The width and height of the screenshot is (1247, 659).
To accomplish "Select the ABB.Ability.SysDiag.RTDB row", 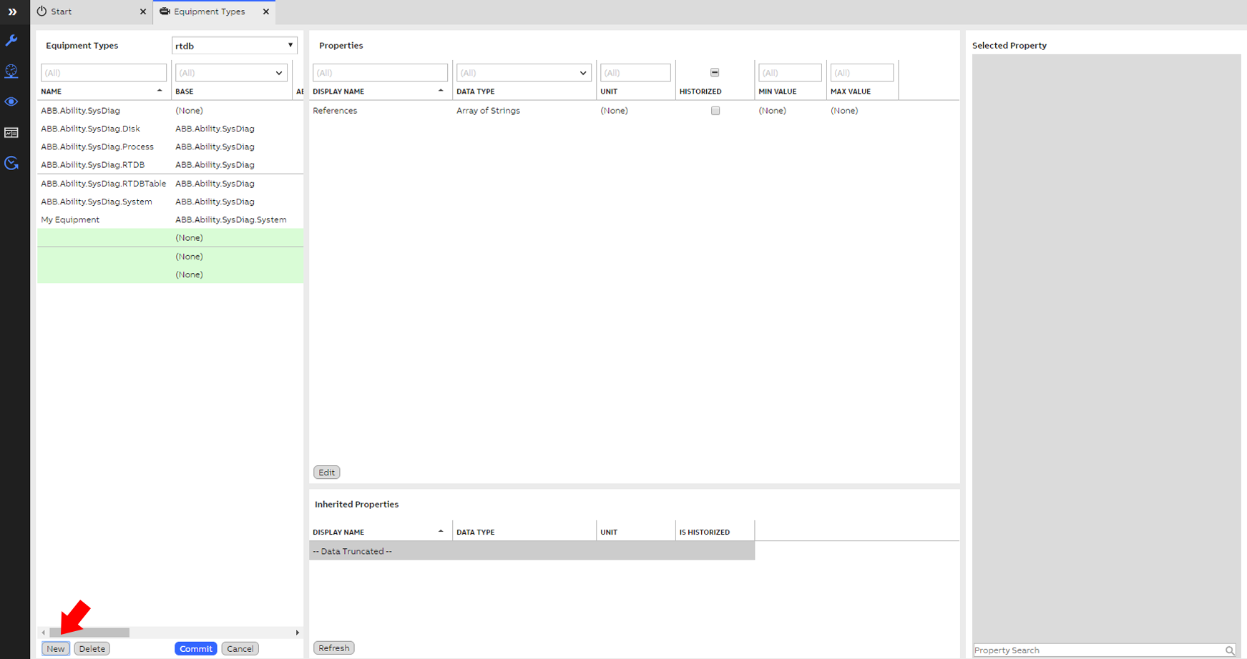I will coord(170,164).
